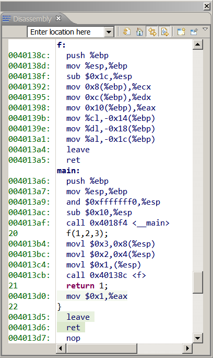The width and height of the screenshot is (213, 358).
Task: Click the vertical scrollbar thumb
Action: 198,282
